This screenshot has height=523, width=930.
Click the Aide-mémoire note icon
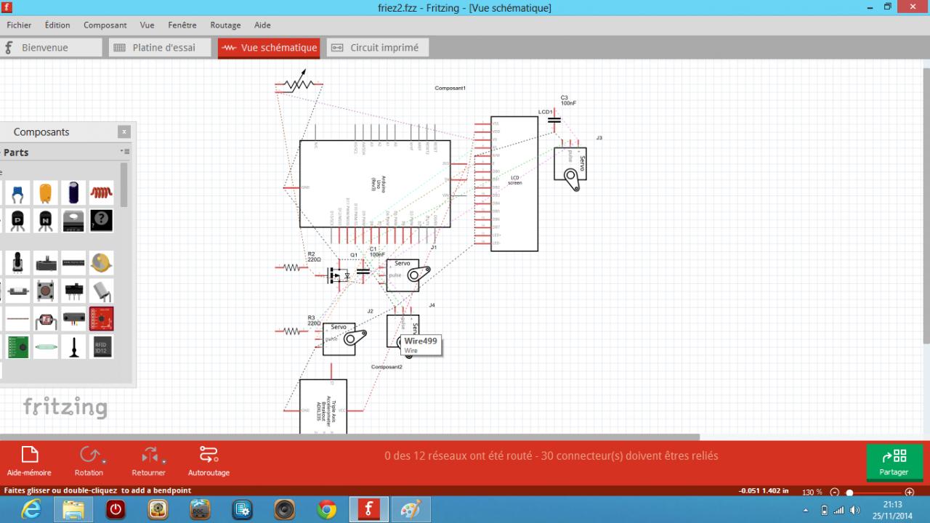tap(29, 455)
